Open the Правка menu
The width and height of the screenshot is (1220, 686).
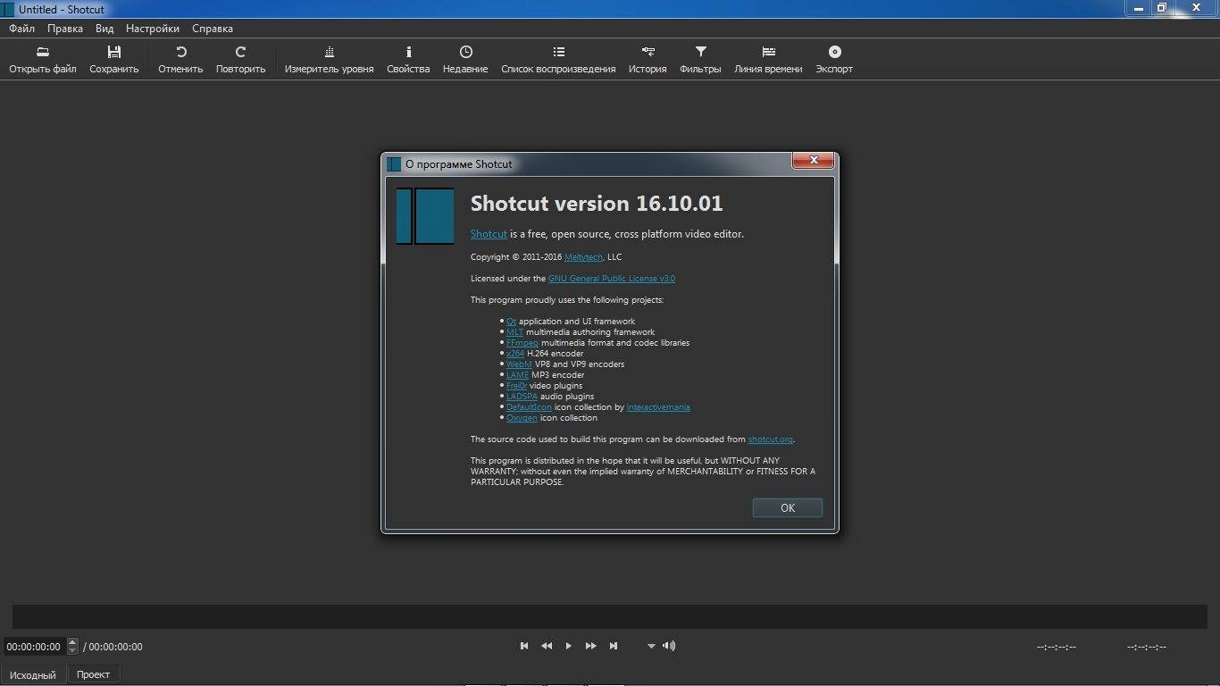[65, 29]
